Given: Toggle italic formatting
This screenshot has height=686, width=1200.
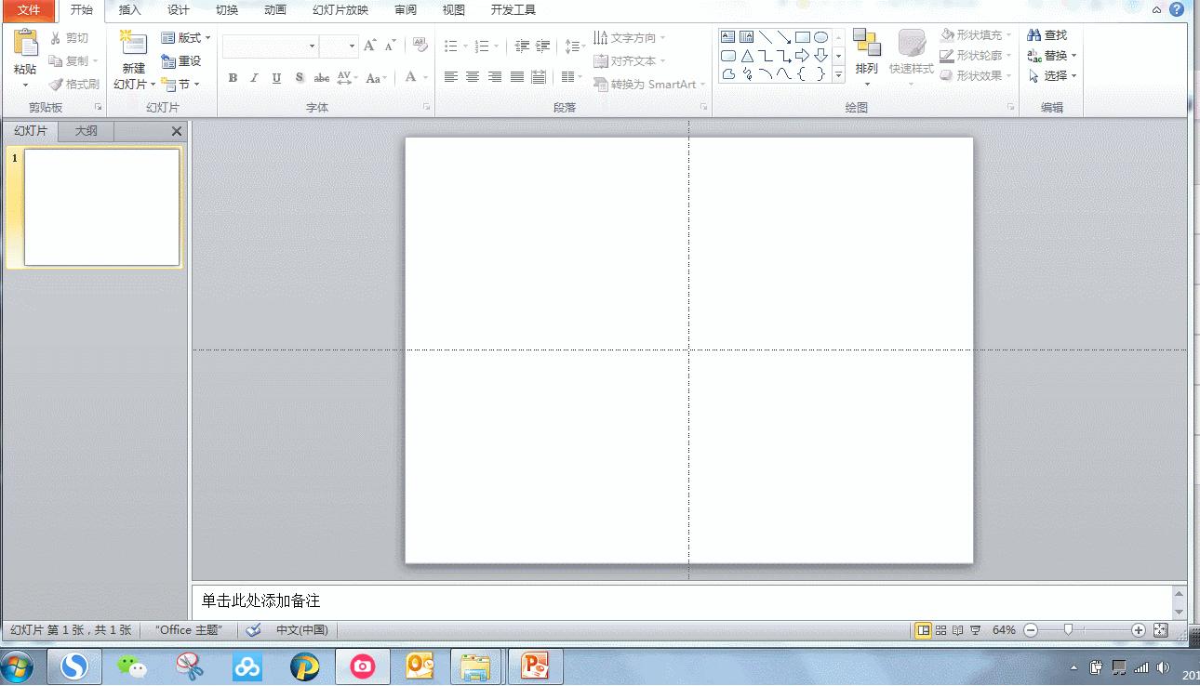Looking at the screenshot, I should (253, 78).
